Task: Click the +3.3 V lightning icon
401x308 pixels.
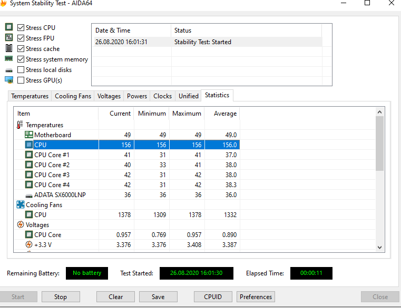Action: click(29, 244)
